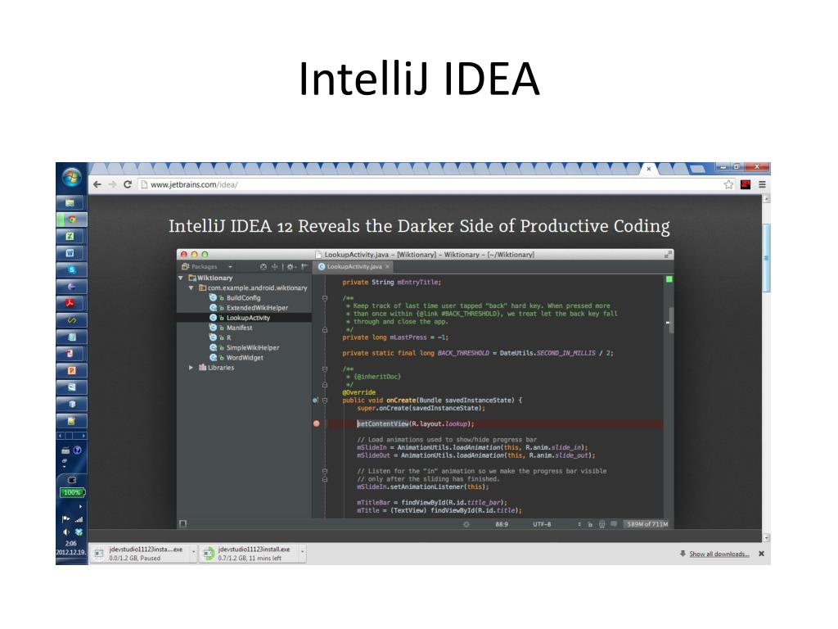
Task: Open the Excel taskbar button
Action: pyautogui.click(x=71, y=237)
